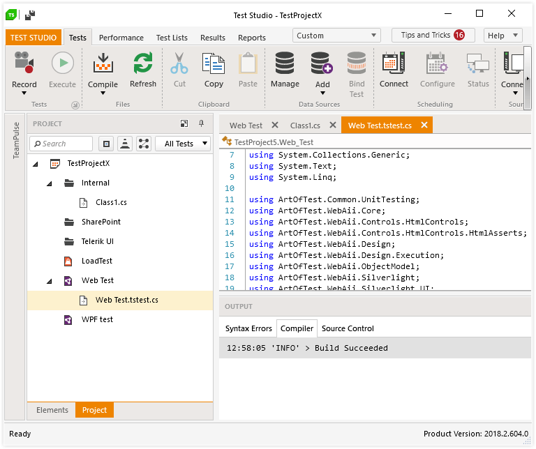Viewport: 536px width, 449px height.
Task: Show the Source Control output tab
Action: (348, 329)
